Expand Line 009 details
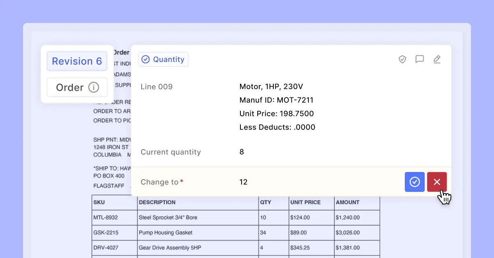Viewport: 494px width, 258px height. pos(156,87)
